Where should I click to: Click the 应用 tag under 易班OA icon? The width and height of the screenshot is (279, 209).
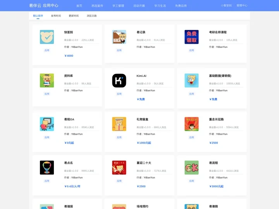click(47, 137)
